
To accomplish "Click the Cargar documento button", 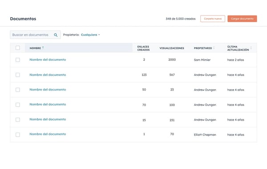I will (x=242, y=19).
